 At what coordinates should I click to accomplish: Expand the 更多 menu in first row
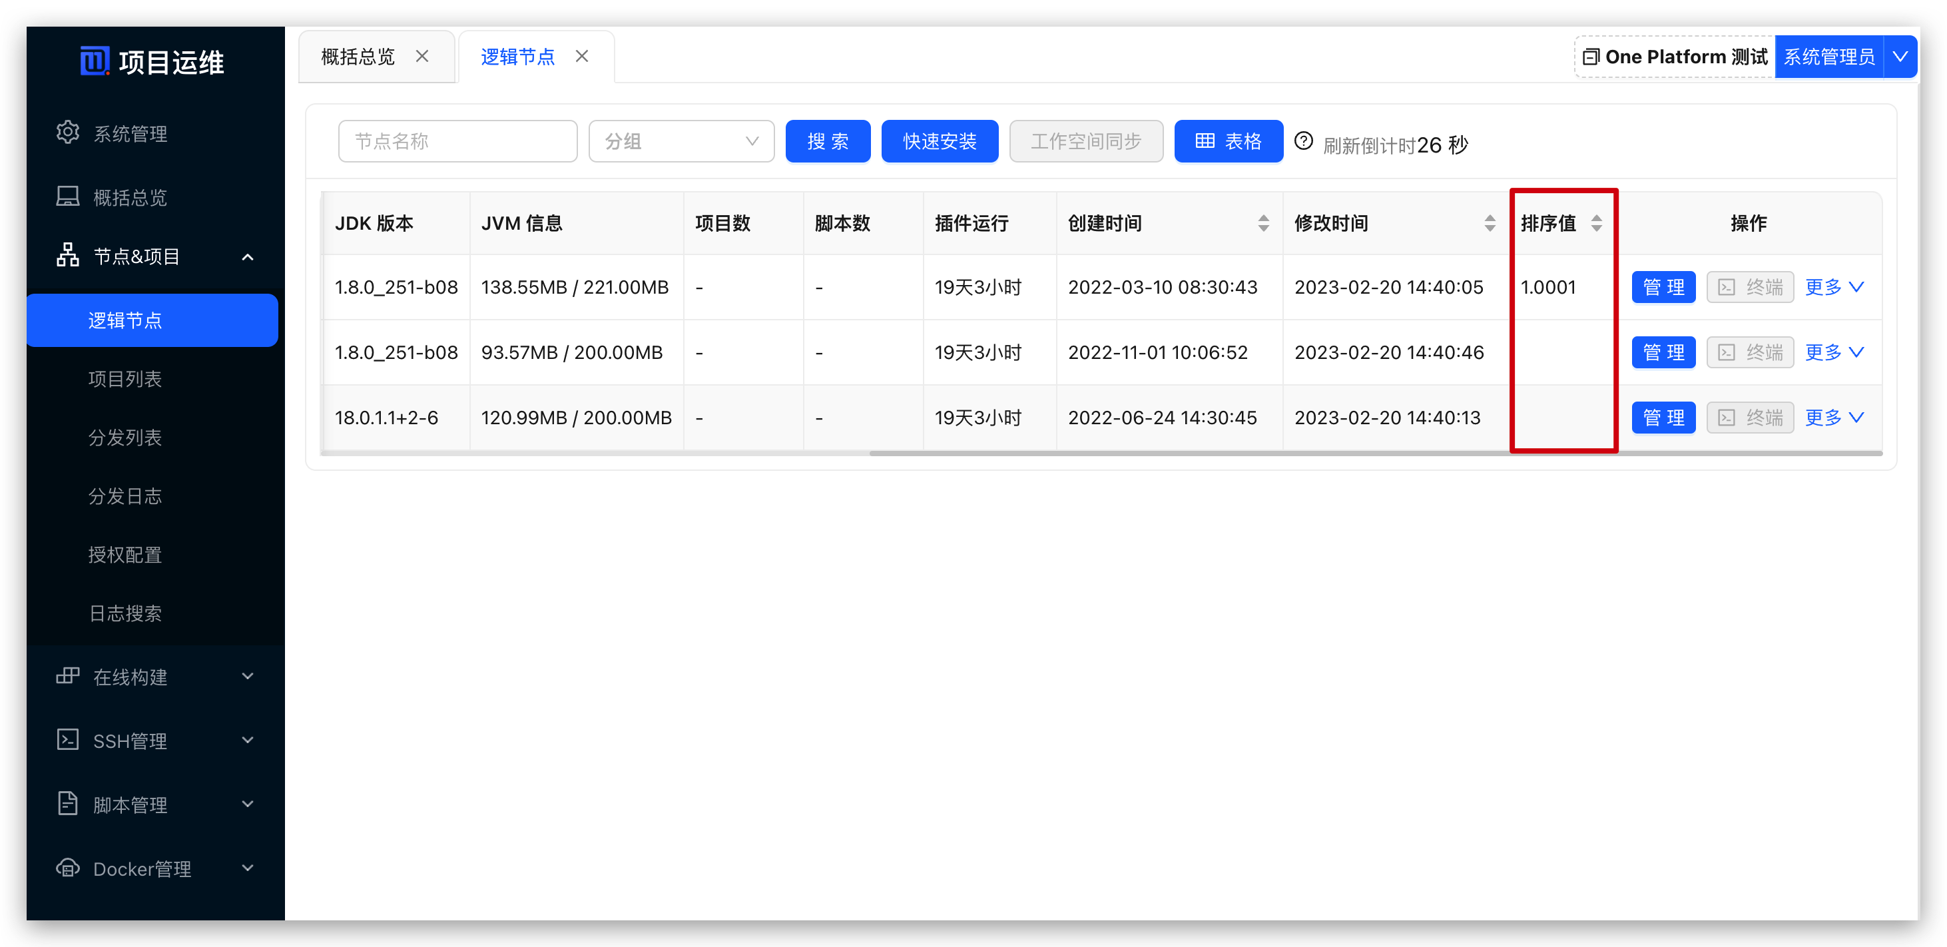point(1834,287)
